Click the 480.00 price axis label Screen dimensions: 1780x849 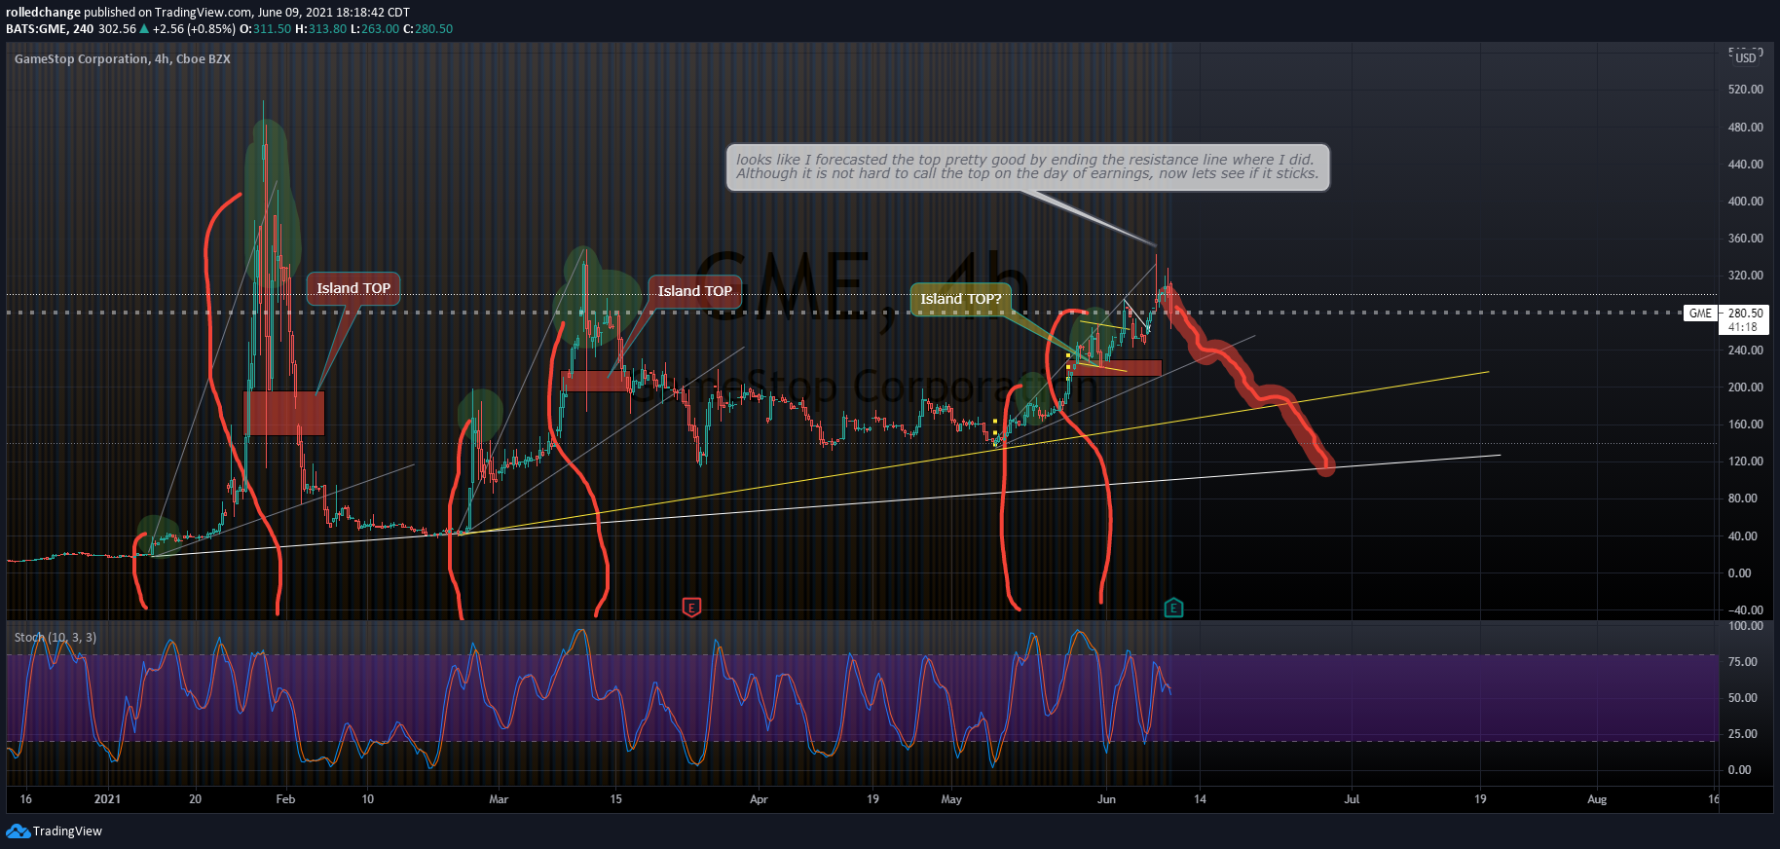[x=1745, y=128]
